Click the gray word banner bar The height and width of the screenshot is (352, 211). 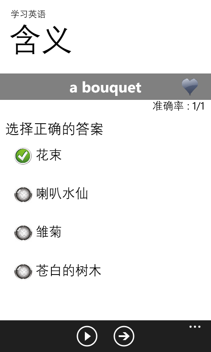click(x=105, y=87)
